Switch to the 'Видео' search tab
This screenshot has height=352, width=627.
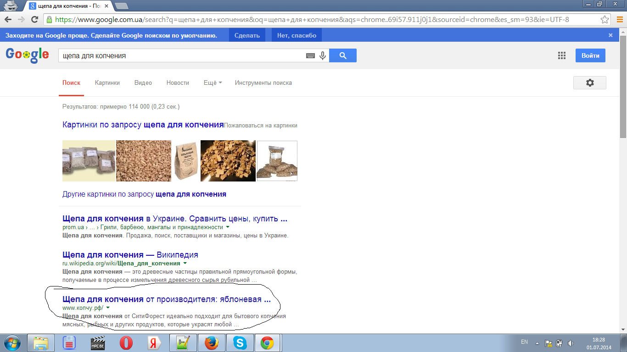pyautogui.click(x=143, y=82)
